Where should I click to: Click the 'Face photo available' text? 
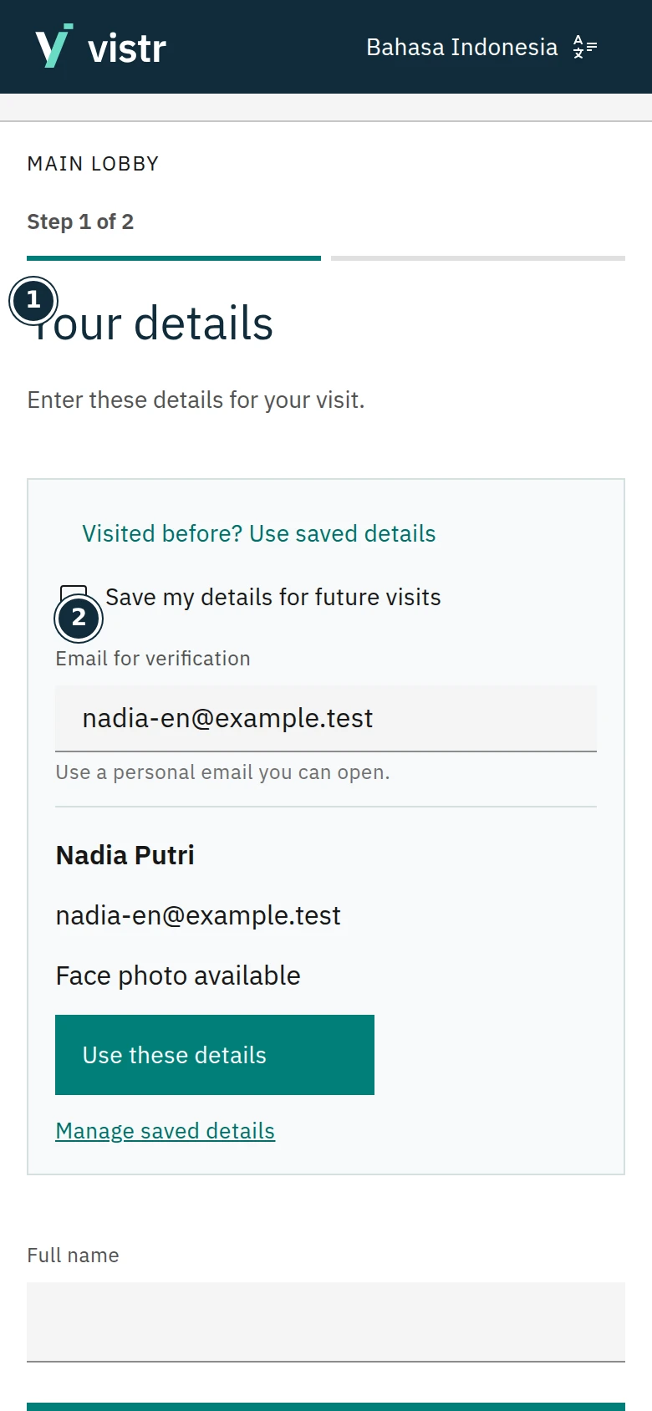(178, 975)
